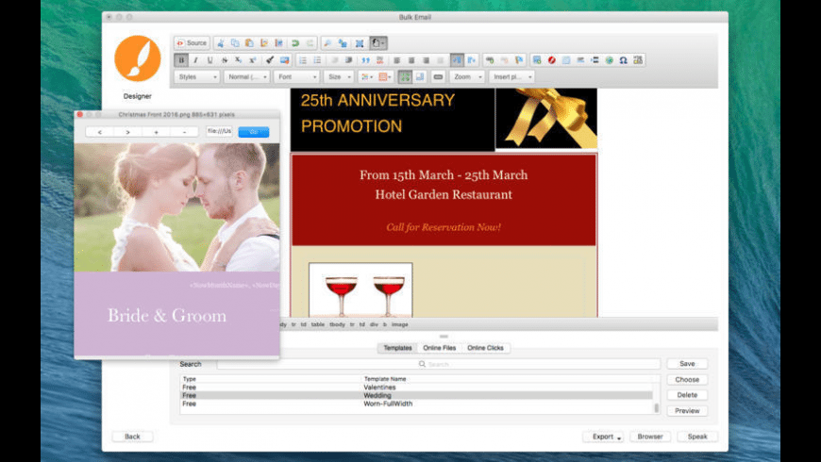
Task: Click the green globe icon in toolbar
Action: pyautogui.click(x=609, y=60)
